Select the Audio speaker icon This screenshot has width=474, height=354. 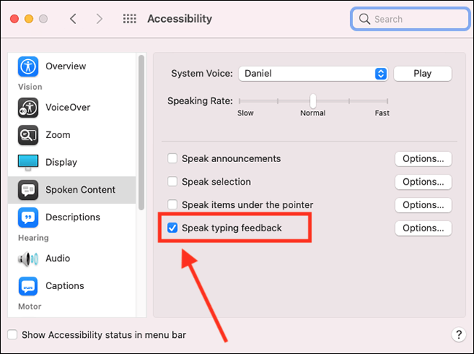click(x=28, y=258)
